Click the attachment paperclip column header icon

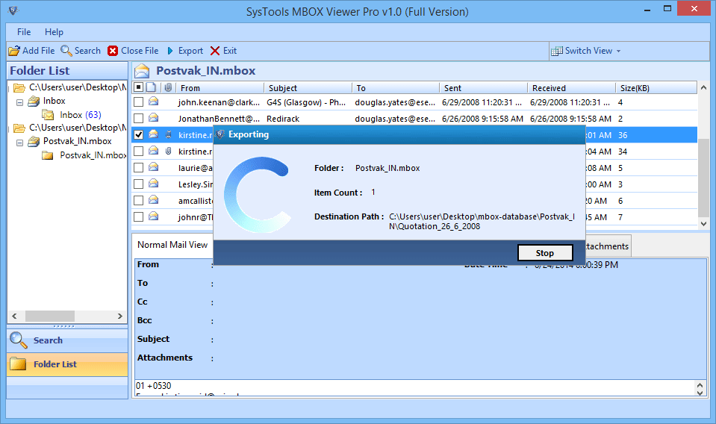pyautogui.click(x=168, y=87)
